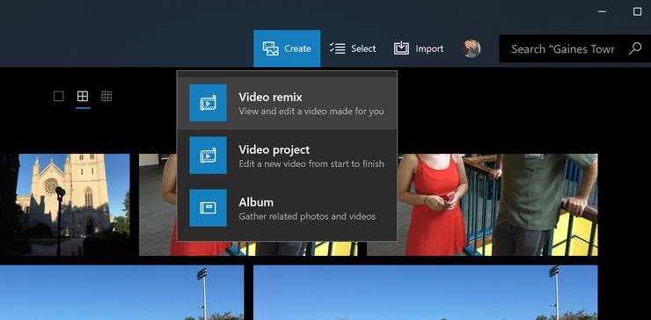The height and width of the screenshot is (320, 651).
Task: Click the Video remix blue icon tile
Action: click(208, 103)
